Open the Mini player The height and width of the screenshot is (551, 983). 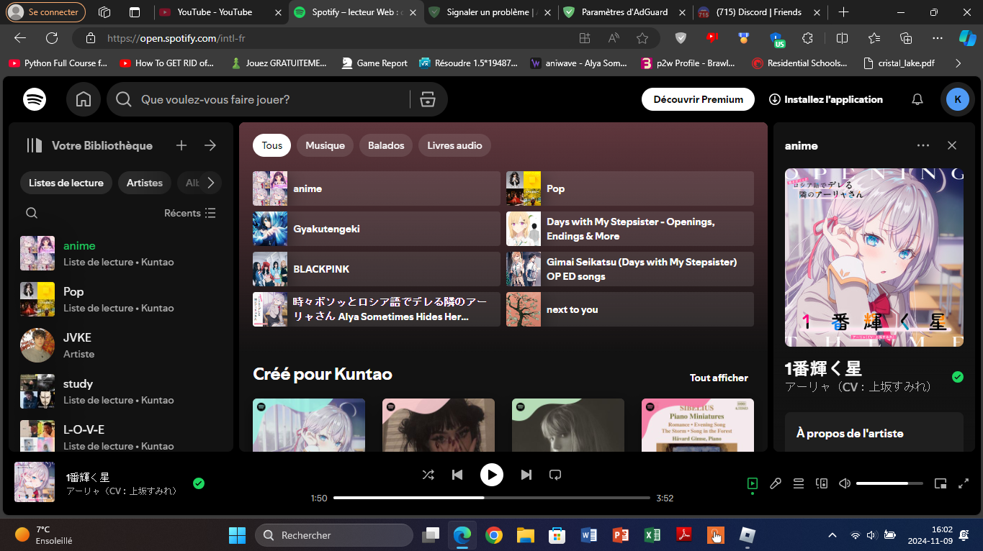coord(941,483)
